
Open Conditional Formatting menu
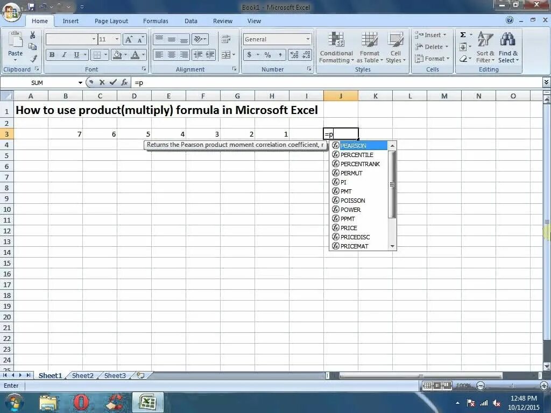pos(336,47)
